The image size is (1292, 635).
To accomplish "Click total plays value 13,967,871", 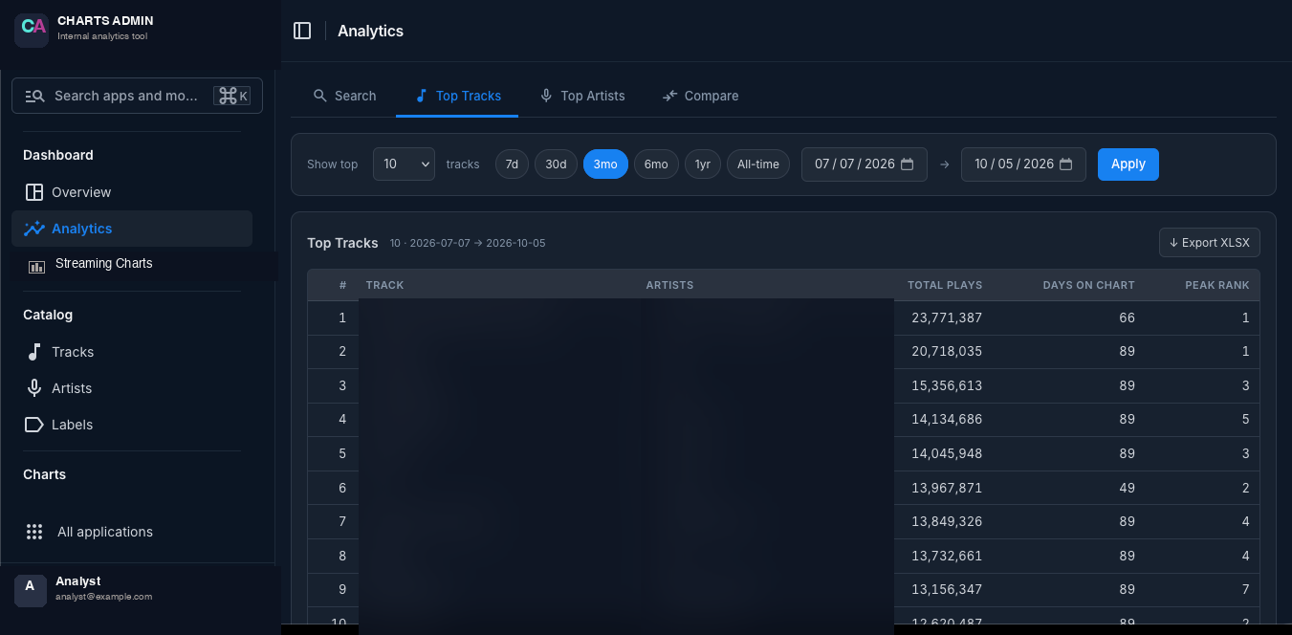I will pos(947,488).
